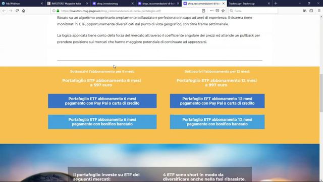Show site information icon in address bar

click(54, 11)
